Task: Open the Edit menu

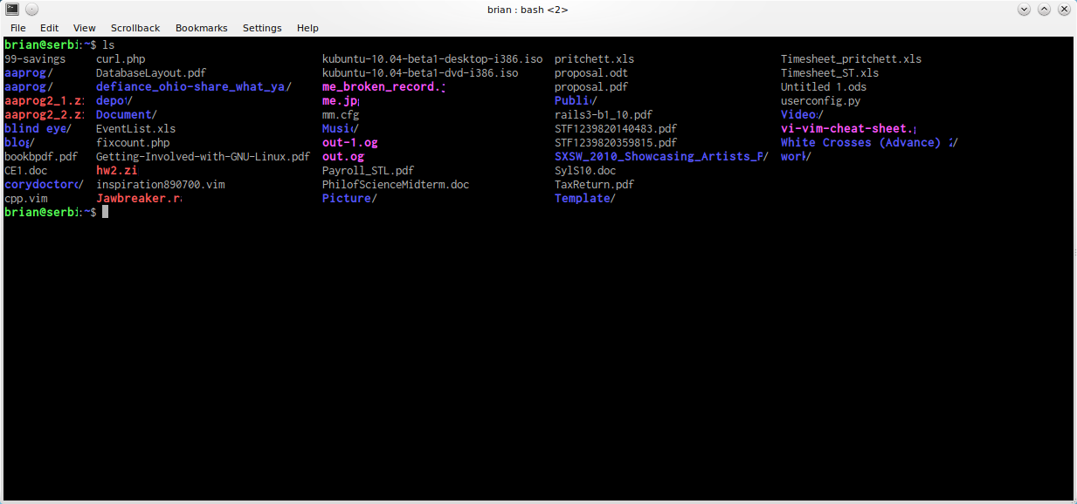Action: tap(50, 28)
